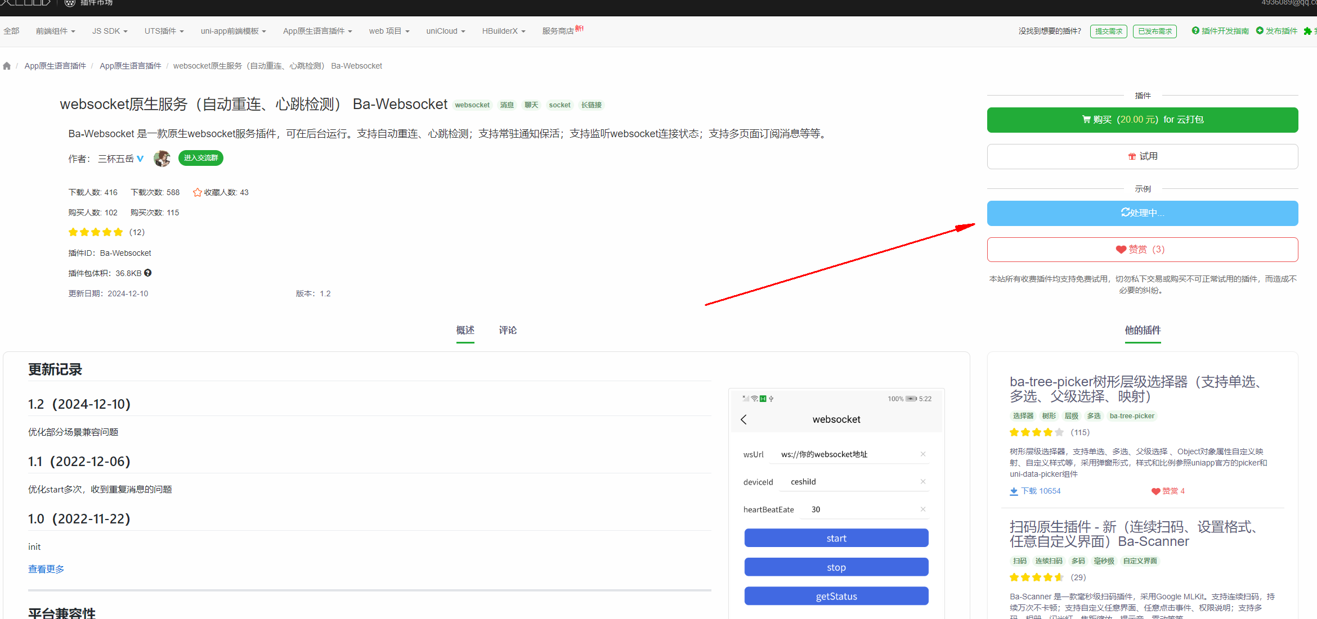Click the 聊天 tag

pos(531,105)
